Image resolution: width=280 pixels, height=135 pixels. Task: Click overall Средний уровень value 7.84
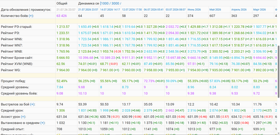[60, 87]
